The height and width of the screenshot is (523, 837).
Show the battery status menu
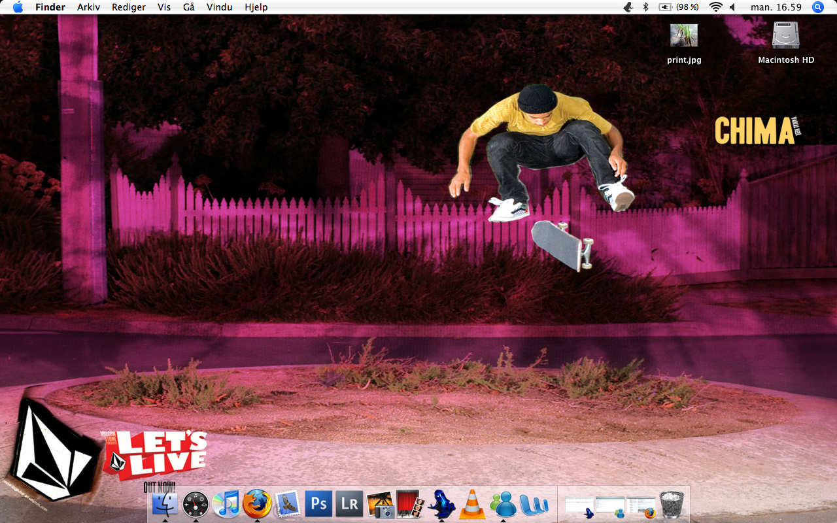coord(679,7)
